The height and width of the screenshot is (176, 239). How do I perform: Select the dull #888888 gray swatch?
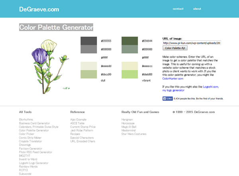89,49
